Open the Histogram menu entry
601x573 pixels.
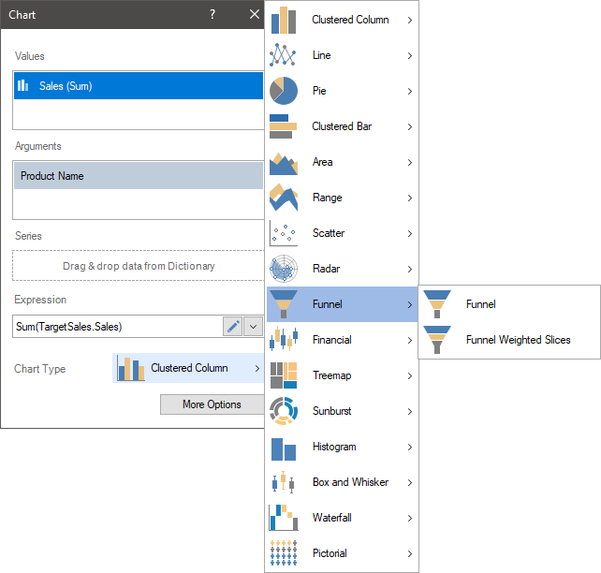pos(334,447)
